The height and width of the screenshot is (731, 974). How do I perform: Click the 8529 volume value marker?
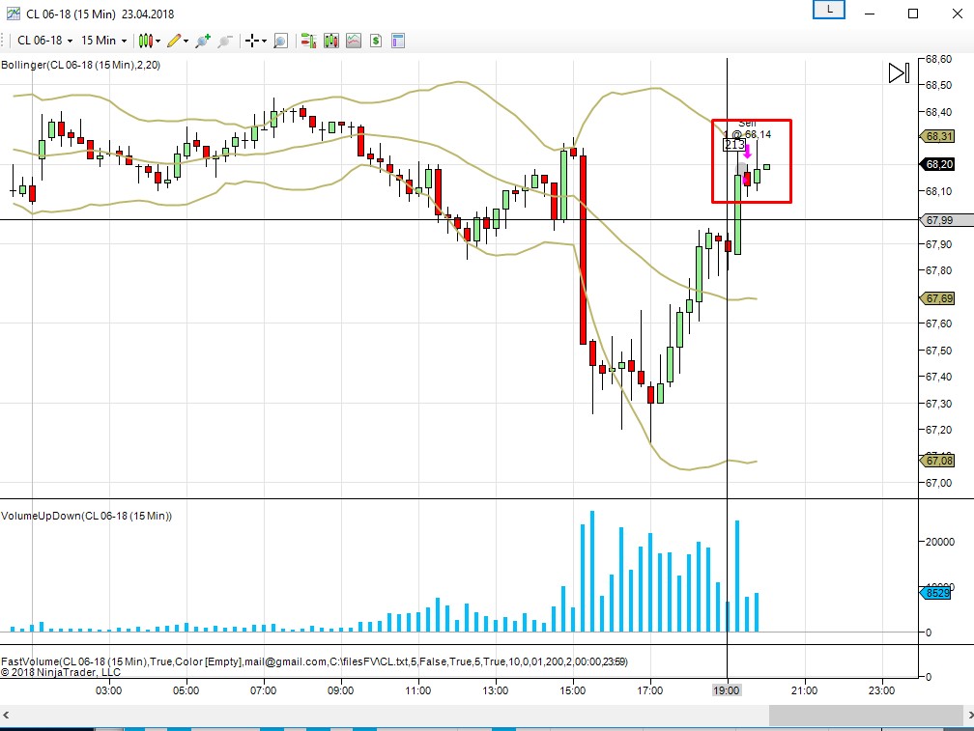pos(935,593)
